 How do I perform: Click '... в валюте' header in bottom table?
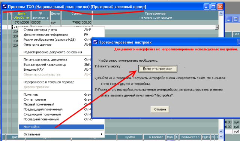[154, 137]
